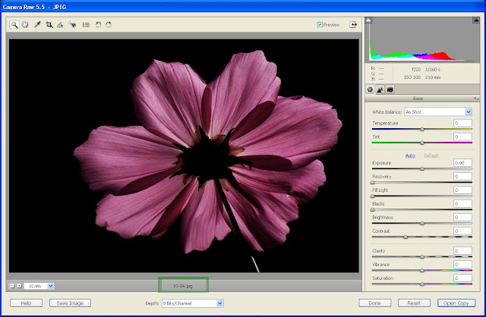486x317 pixels.
Task: Uncheck the Preview checkbox
Action: [x=320, y=24]
